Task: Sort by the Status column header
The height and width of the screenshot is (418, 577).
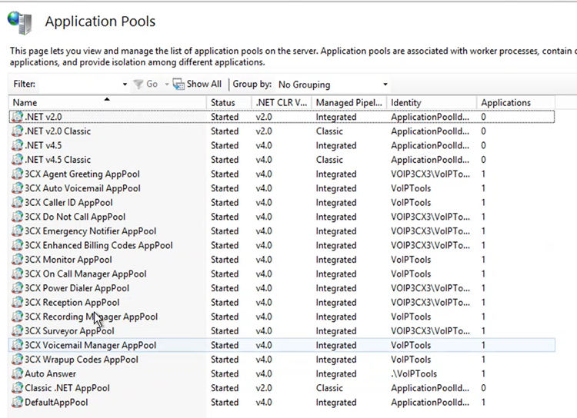Action: 229,102
